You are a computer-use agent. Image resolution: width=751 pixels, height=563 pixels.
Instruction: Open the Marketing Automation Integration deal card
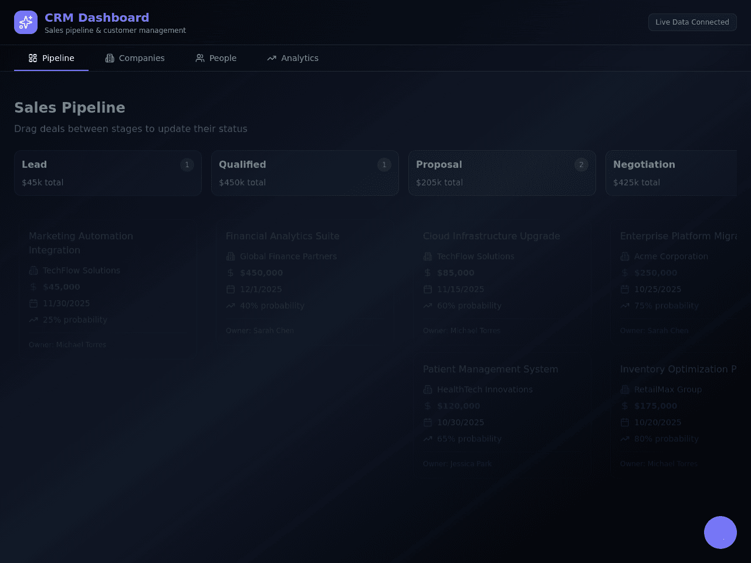click(x=108, y=289)
